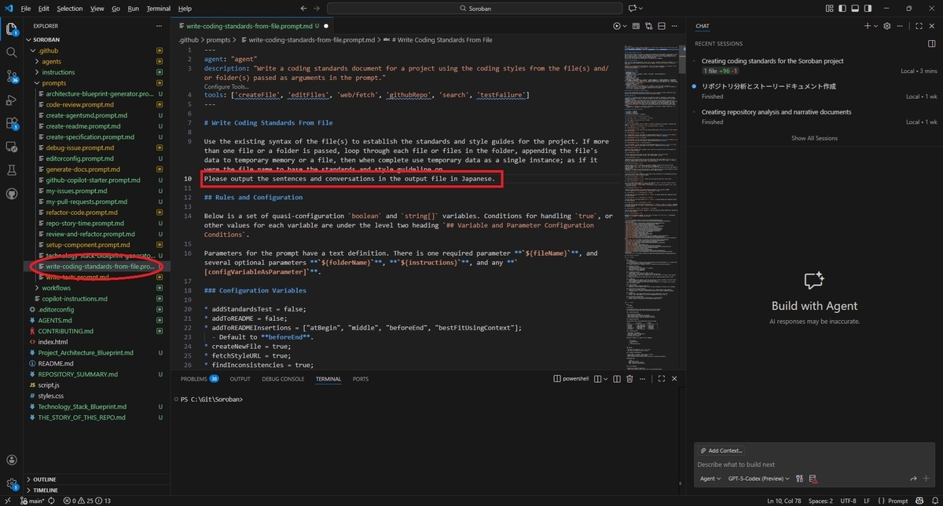This screenshot has height=506, width=943.
Task: Open the Help menu
Action: coord(185,8)
